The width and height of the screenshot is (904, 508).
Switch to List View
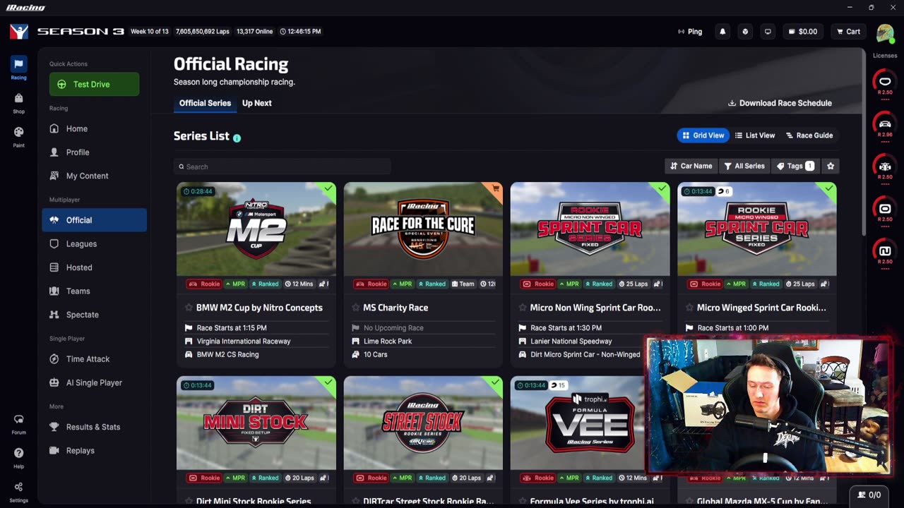tap(755, 135)
